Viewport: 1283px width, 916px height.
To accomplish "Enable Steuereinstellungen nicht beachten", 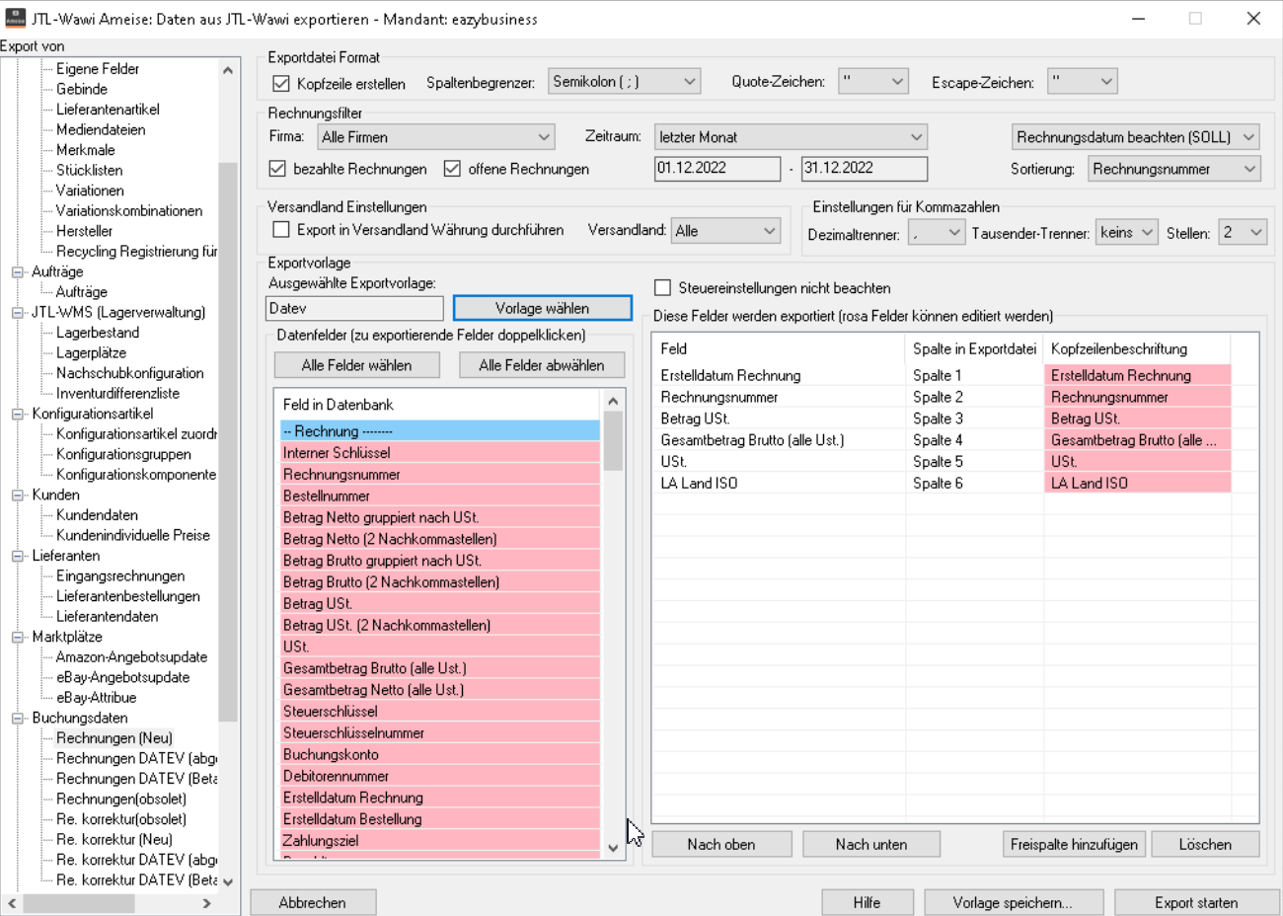I will point(663,288).
